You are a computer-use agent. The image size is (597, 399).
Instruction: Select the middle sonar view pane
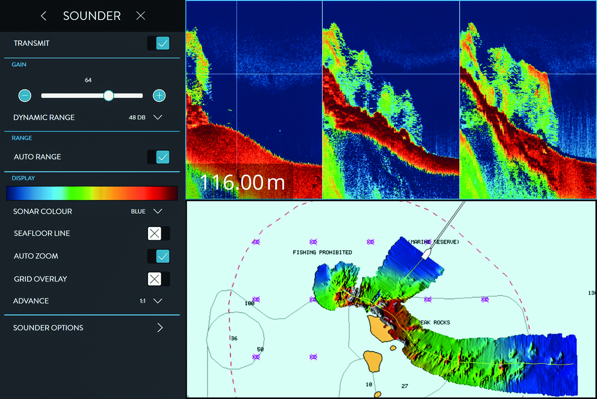(391, 100)
